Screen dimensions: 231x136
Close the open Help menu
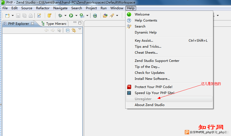pyautogui.click(x=131, y=8)
